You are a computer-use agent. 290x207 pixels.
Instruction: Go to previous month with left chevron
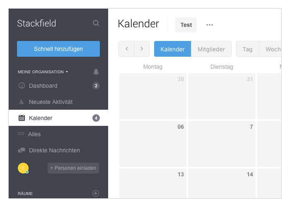(126, 49)
